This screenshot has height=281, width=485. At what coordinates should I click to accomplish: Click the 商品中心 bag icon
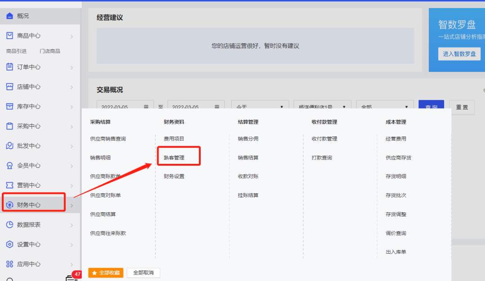coord(9,36)
